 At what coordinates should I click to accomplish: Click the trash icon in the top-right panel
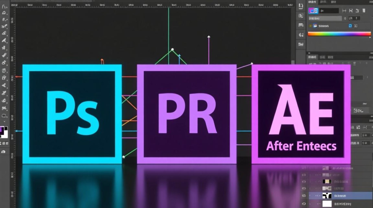click(x=364, y=11)
